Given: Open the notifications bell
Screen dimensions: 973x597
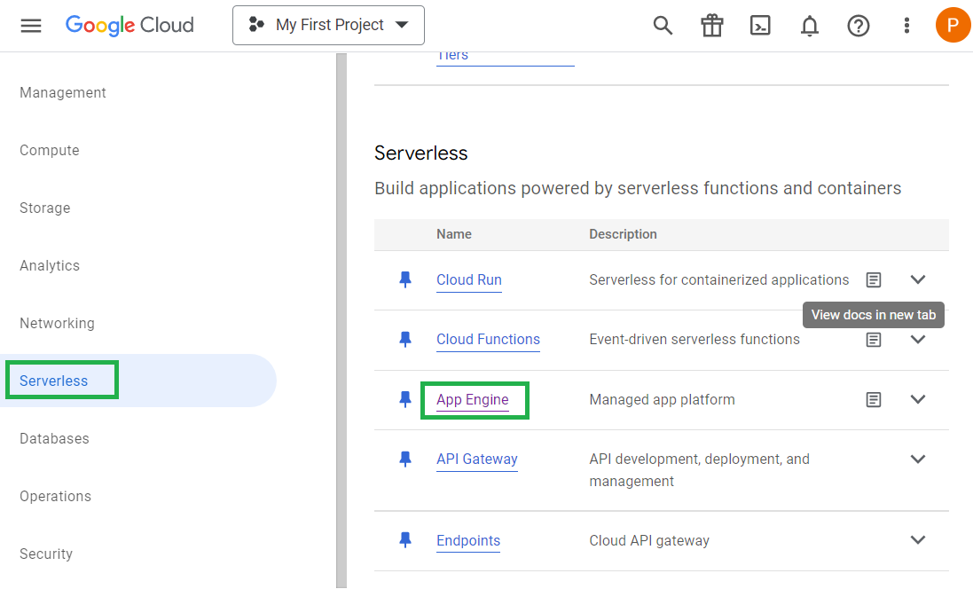Looking at the screenshot, I should [809, 26].
